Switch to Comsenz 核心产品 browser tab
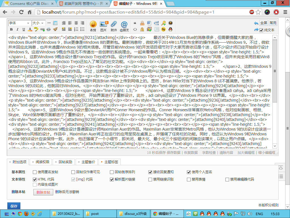The width and height of the screenshot is (290, 218). coord(29,3)
